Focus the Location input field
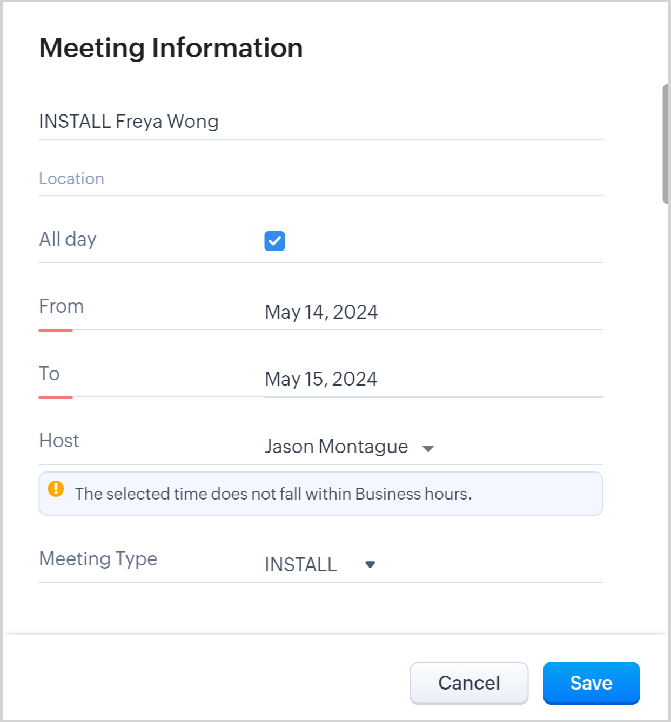 coord(320,179)
